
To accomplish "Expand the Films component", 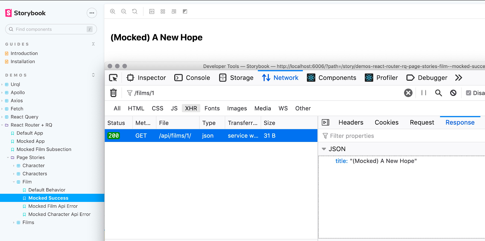I will pos(28,222).
